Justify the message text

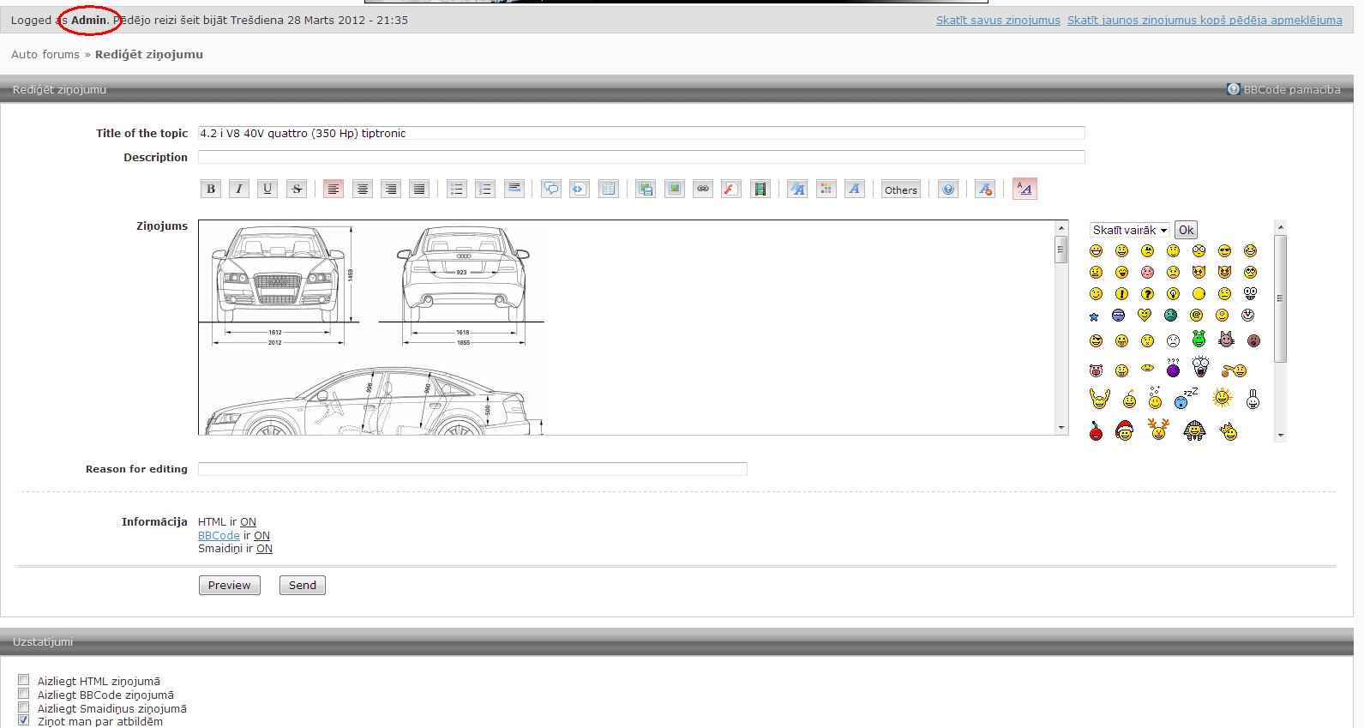419,189
